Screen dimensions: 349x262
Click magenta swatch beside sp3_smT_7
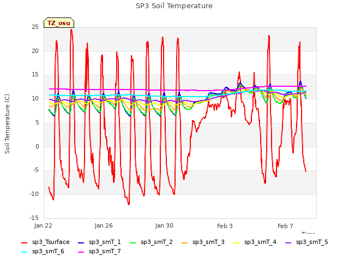[x=81, y=252]
